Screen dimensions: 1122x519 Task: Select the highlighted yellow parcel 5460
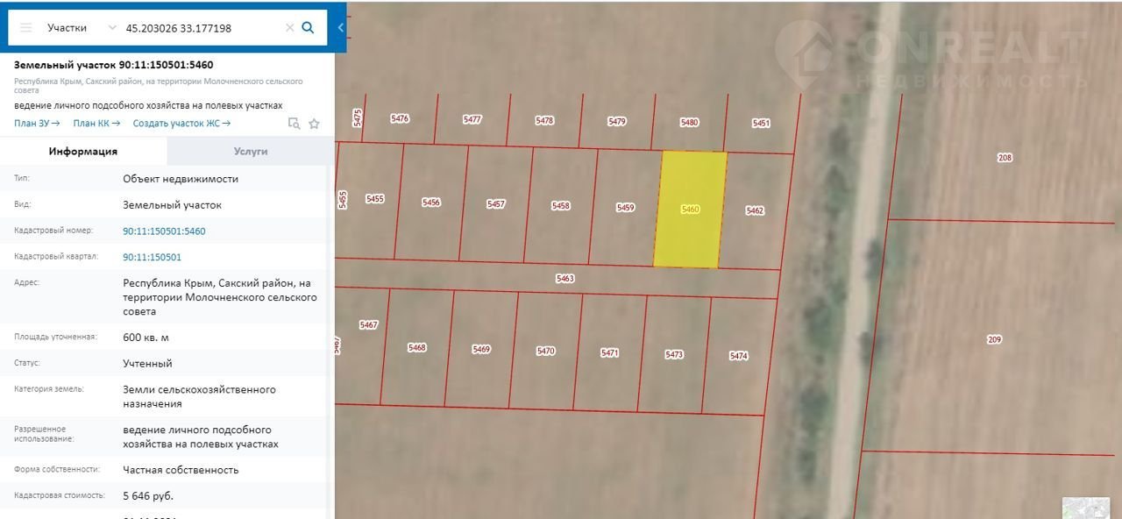[x=690, y=209]
